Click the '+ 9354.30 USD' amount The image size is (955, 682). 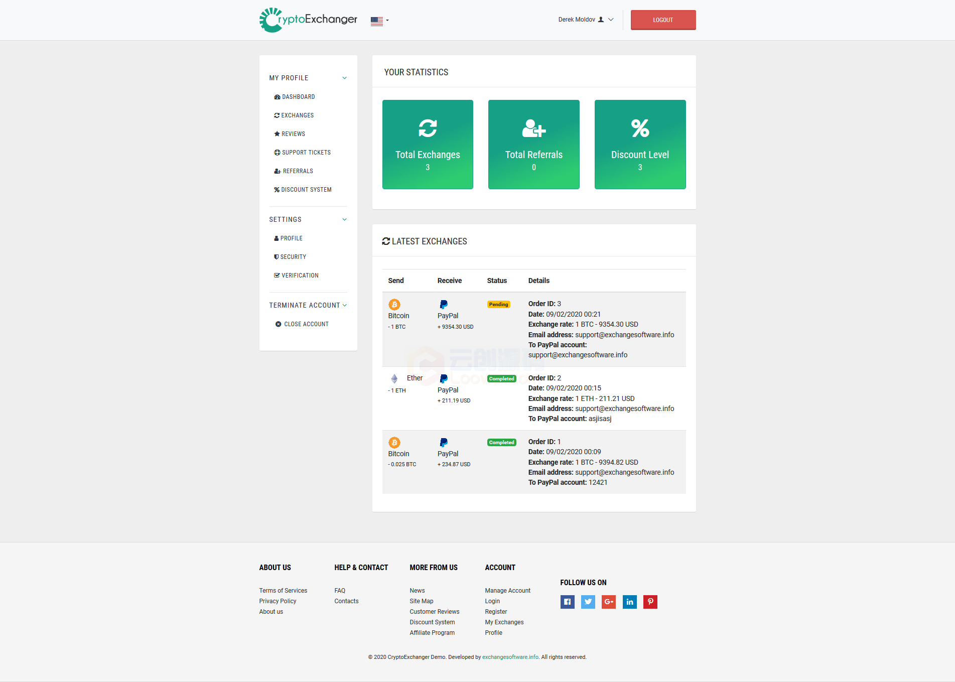point(456,327)
